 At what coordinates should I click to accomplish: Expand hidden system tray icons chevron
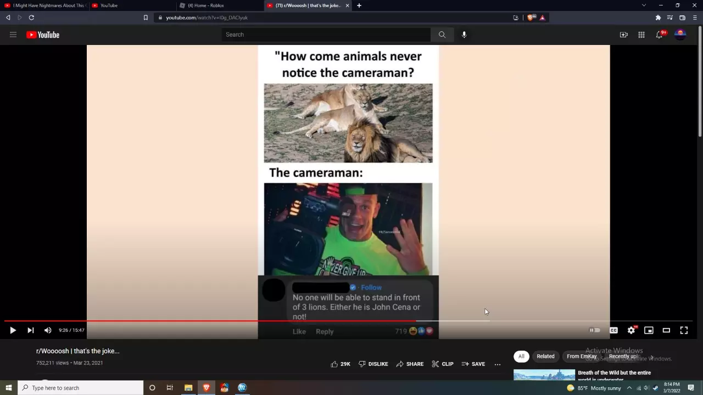629,388
